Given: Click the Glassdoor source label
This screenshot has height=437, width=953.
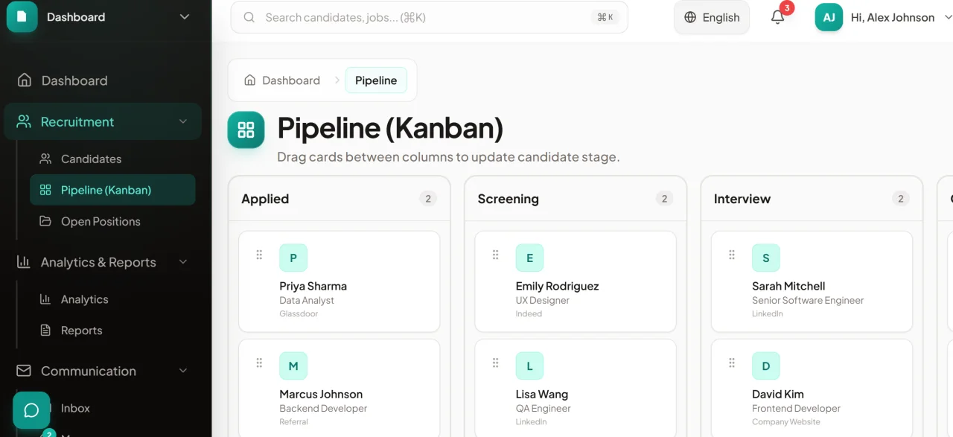Looking at the screenshot, I should click(x=299, y=314).
